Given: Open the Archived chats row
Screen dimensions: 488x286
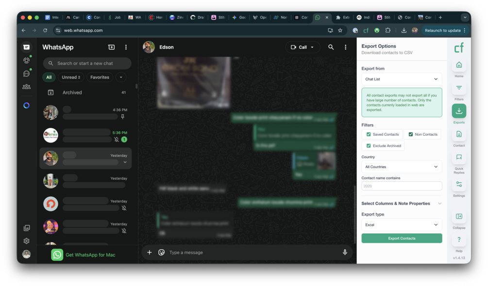Looking at the screenshot, I should (x=87, y=93).
